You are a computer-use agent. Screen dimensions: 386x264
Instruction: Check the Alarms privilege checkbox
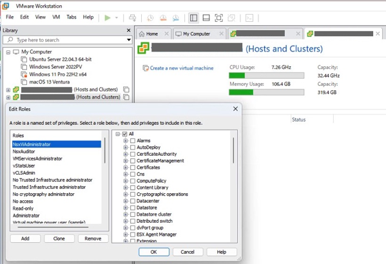click(x=133, y=141)
